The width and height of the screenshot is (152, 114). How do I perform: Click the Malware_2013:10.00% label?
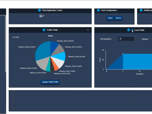coord(65,41)
